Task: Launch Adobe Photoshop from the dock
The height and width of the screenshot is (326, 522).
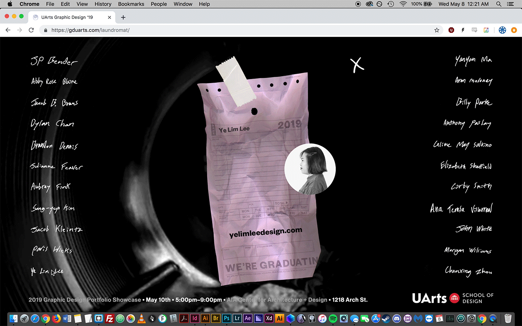Action: click(227, 318)
